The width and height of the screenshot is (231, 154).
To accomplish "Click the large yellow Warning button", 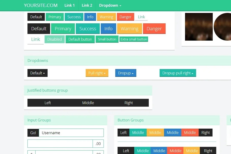I will click(129, 29).
